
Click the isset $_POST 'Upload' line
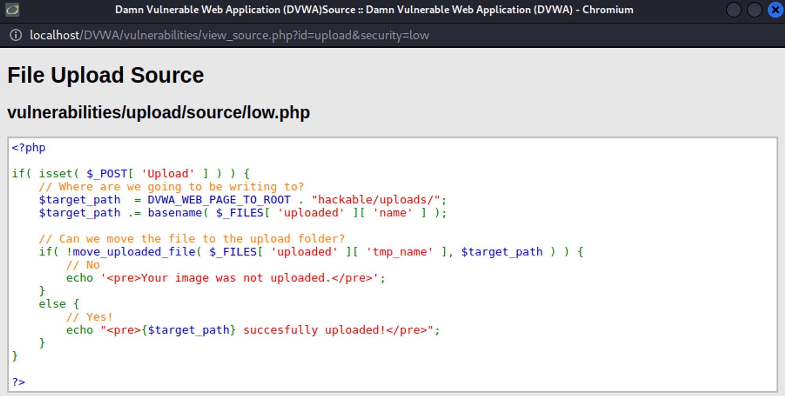point(130,174)
